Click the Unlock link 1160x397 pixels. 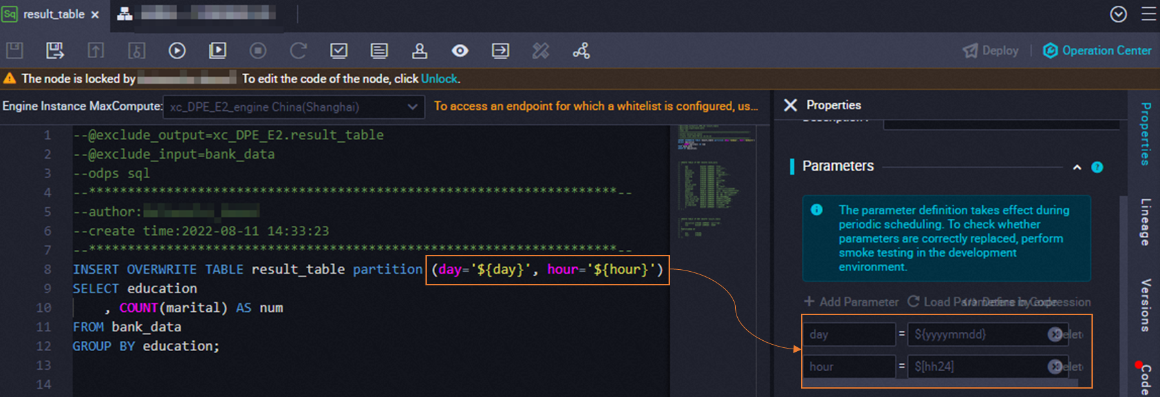tap(439, 79)
